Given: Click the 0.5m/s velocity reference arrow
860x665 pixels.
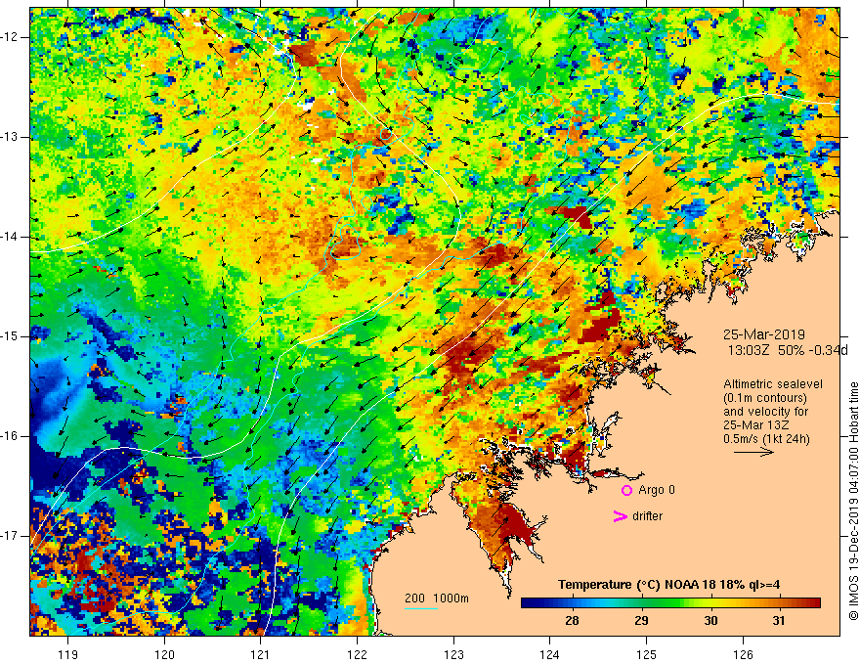Looking at the screenshot, I should [753, 452].
